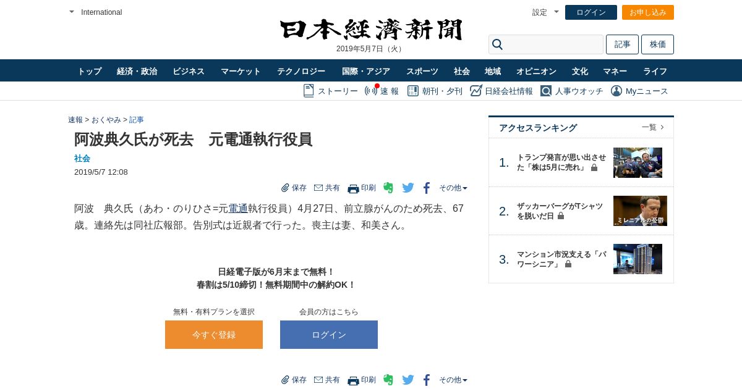Select the 社会 navigation tab
The width and height of the screenshot is (742, 389).
(x=462, y=71)
